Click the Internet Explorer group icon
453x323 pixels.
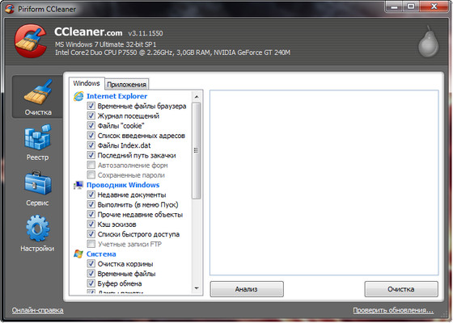pyautogui.click(x=78, y=96)
